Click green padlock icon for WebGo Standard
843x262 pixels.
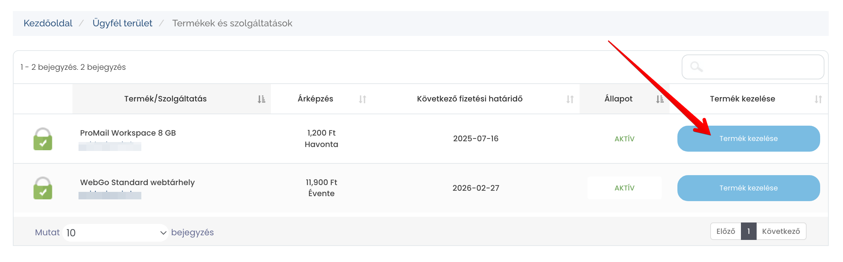(x=43, y=188)
